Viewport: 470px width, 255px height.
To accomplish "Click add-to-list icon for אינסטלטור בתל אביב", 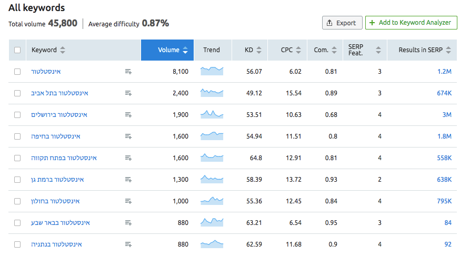I will 128,93.
